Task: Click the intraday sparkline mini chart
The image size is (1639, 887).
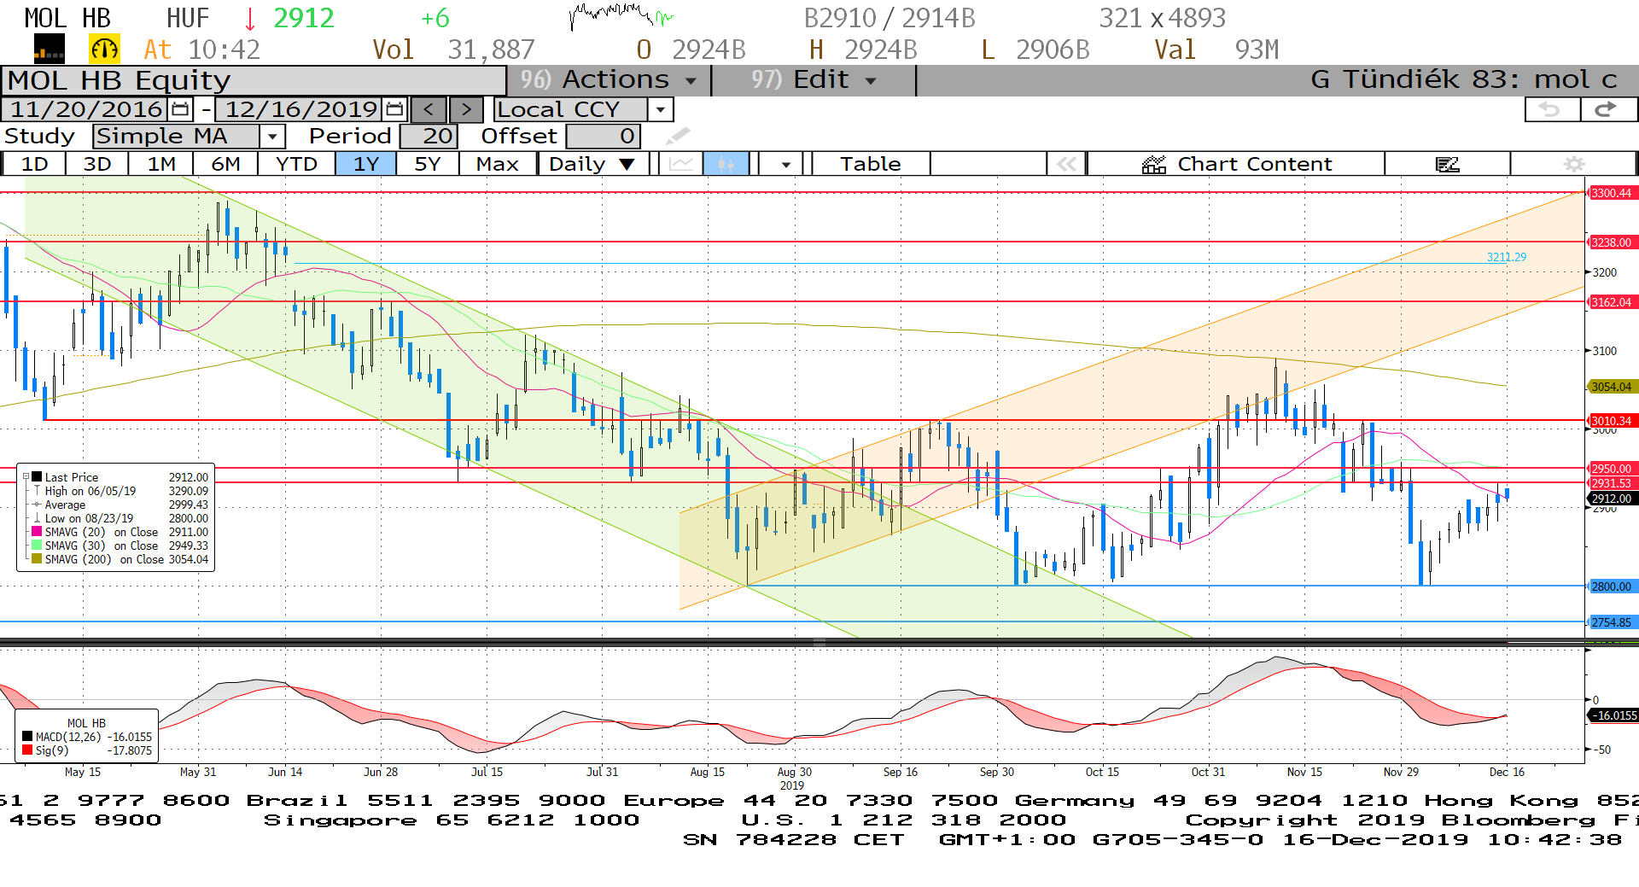Action: 621,15
